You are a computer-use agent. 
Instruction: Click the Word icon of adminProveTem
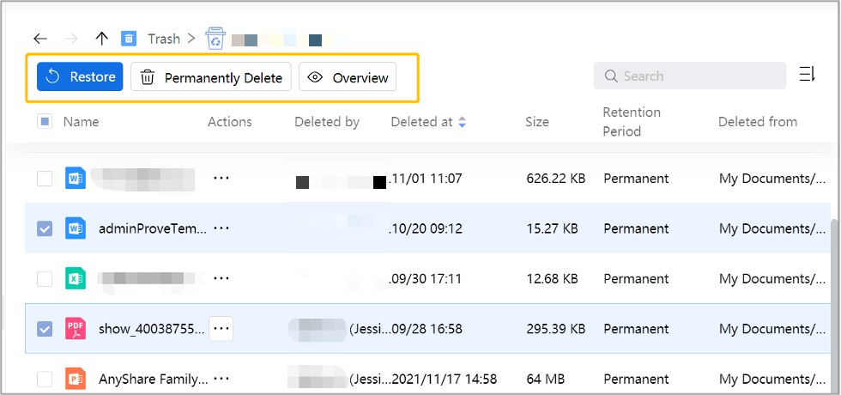click(x=76, y=228)
